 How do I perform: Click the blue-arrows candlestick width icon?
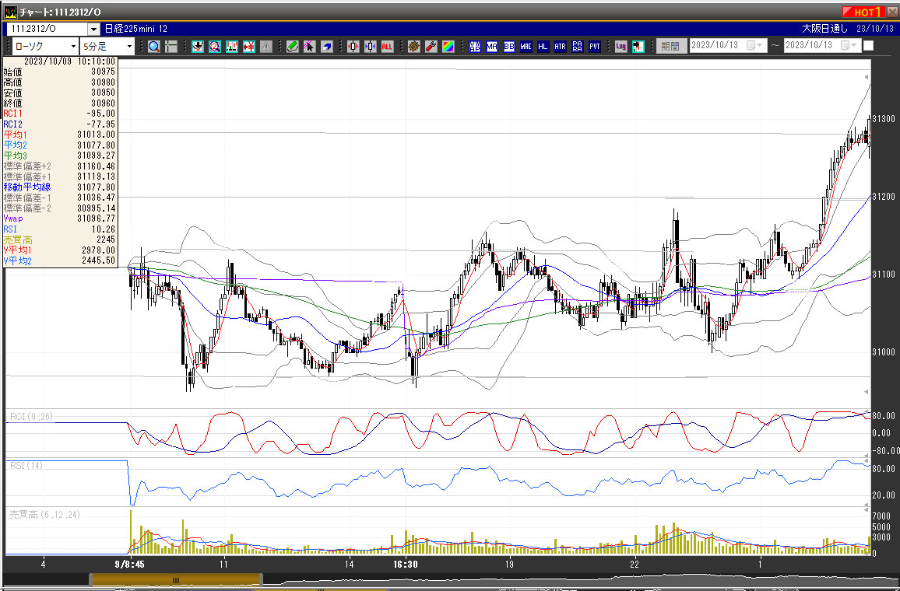(x=371, y=47)
